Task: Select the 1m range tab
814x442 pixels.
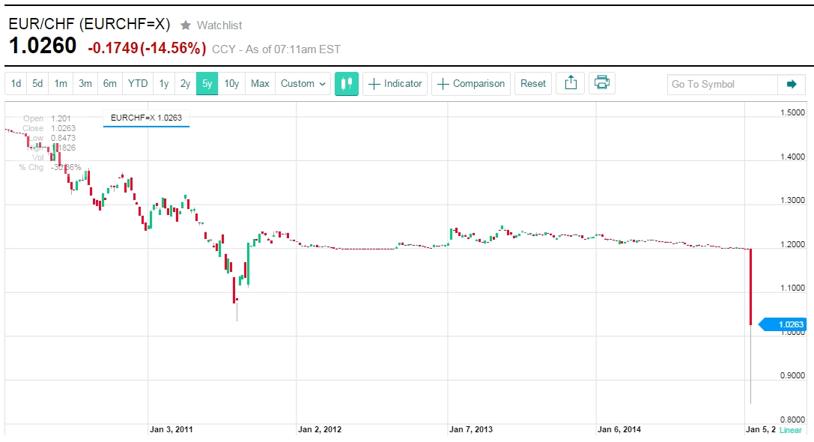Action: pos(61,84)
